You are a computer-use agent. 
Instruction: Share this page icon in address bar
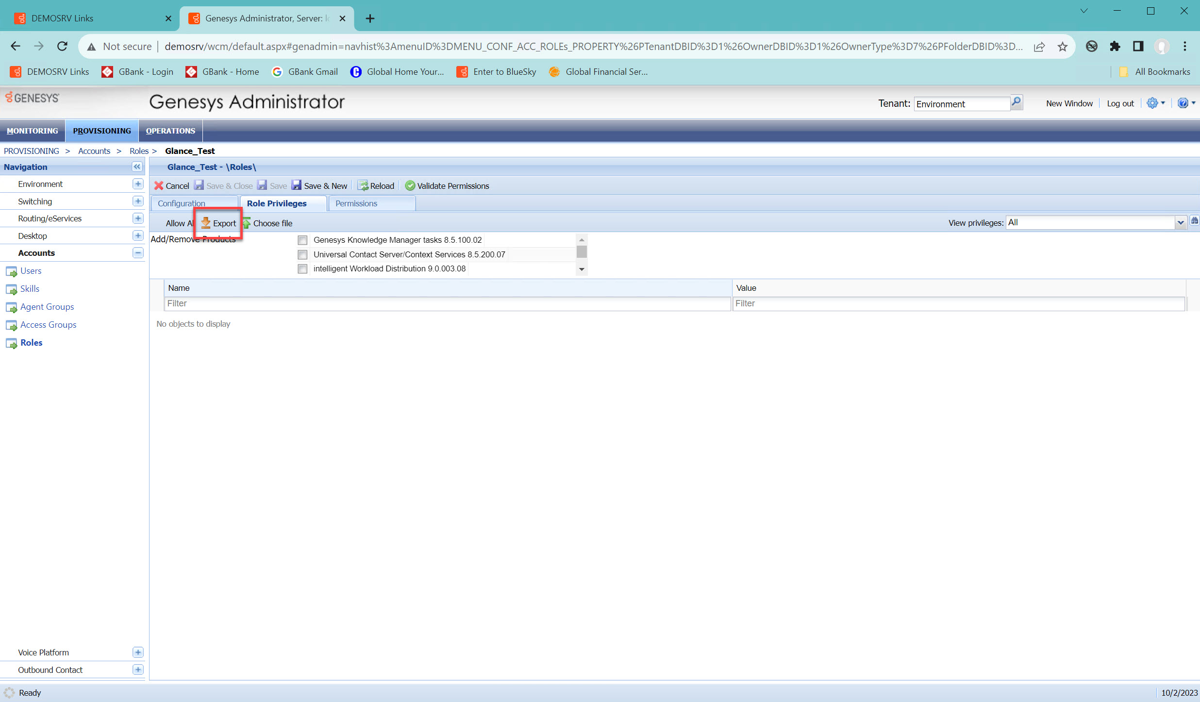(1039, 47)
